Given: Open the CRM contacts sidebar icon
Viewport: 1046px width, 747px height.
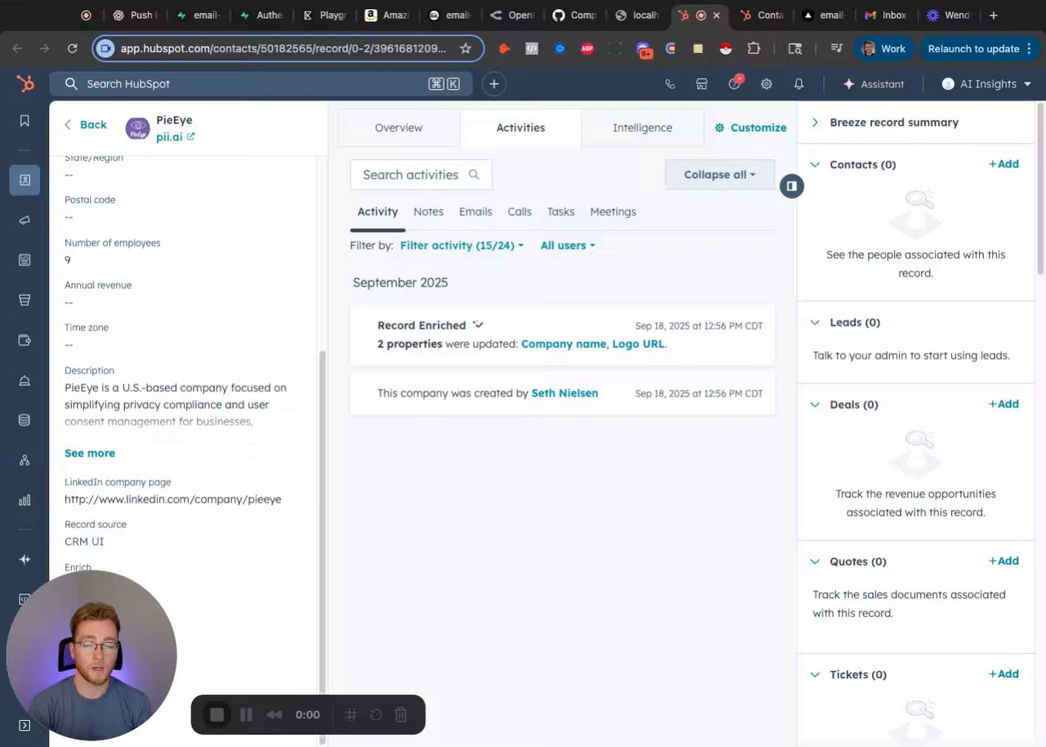Looking at the screenshot, I should (25, 180).
